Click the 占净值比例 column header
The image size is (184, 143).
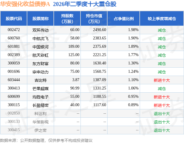(124, 18)
